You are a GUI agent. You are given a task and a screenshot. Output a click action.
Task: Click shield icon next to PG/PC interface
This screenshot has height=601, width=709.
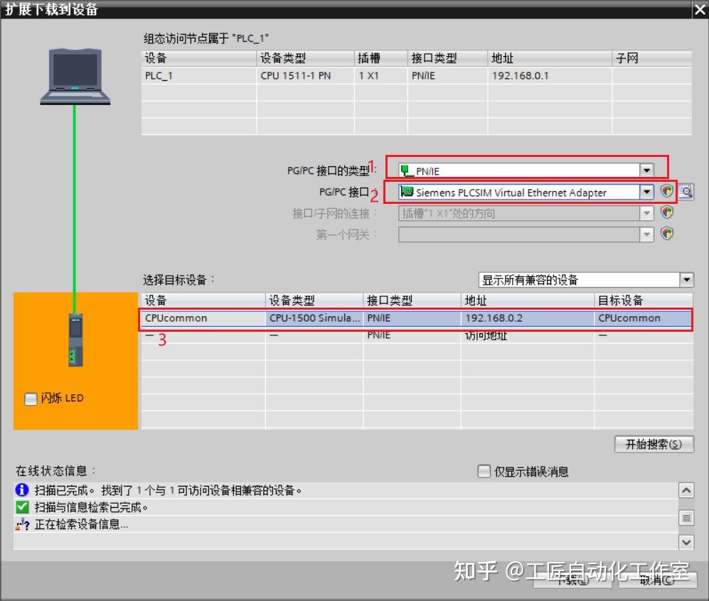point(666,191)
